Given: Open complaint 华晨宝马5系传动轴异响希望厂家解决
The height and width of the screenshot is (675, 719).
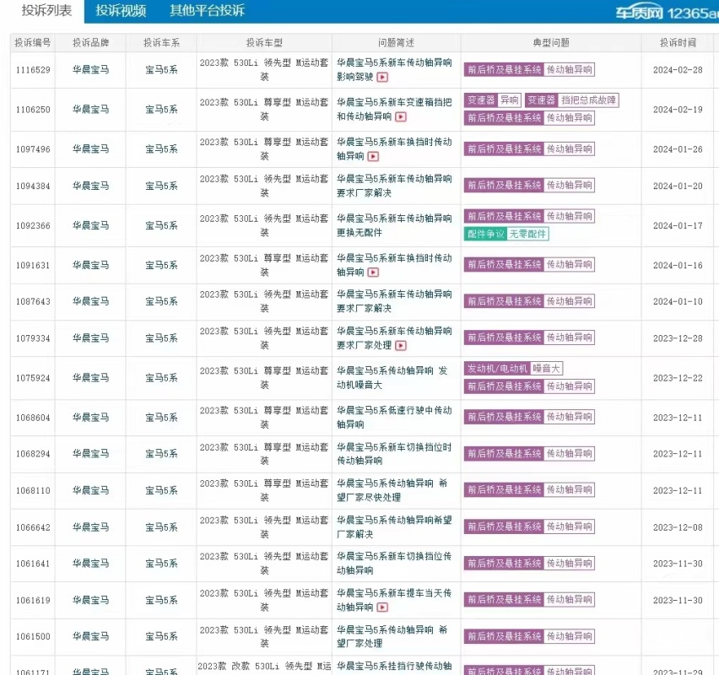Looking at the screenshot, I should point(394,527).
